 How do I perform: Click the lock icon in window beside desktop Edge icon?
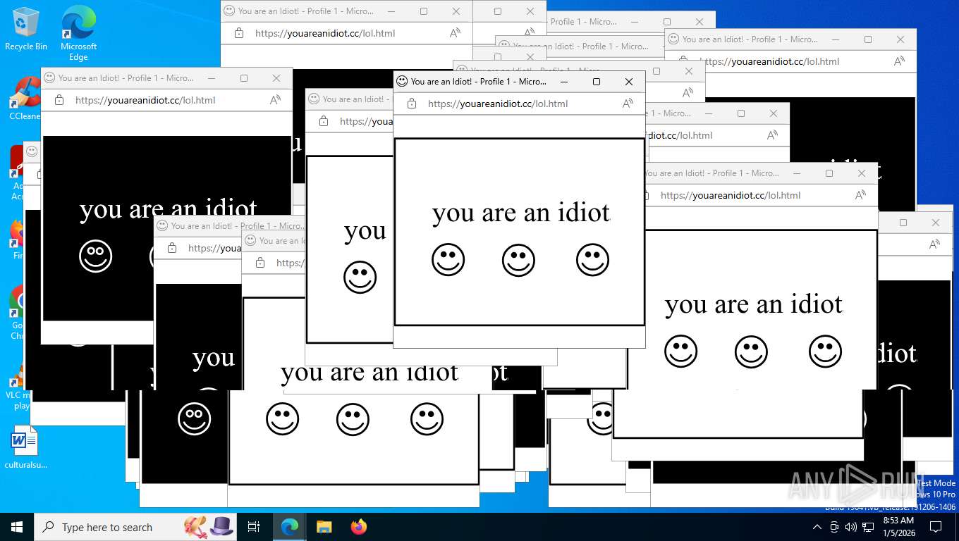[x=239, y=33]
